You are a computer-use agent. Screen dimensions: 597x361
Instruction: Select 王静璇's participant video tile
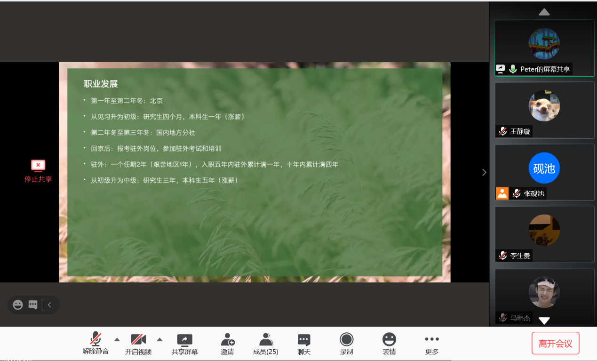[544, 110]
